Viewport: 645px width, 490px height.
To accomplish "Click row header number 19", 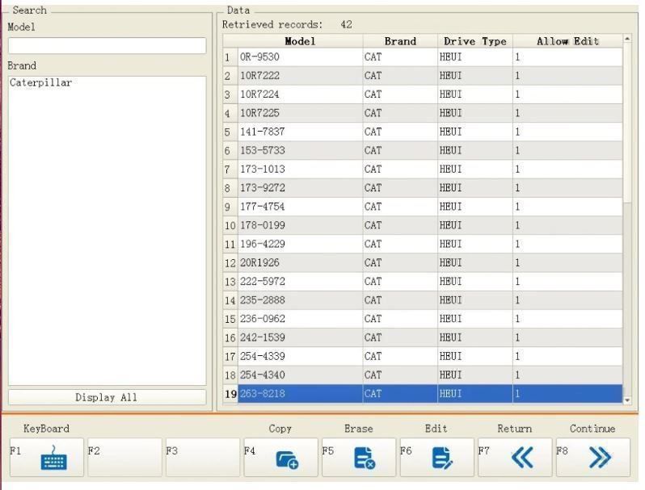I will (230, 394).
